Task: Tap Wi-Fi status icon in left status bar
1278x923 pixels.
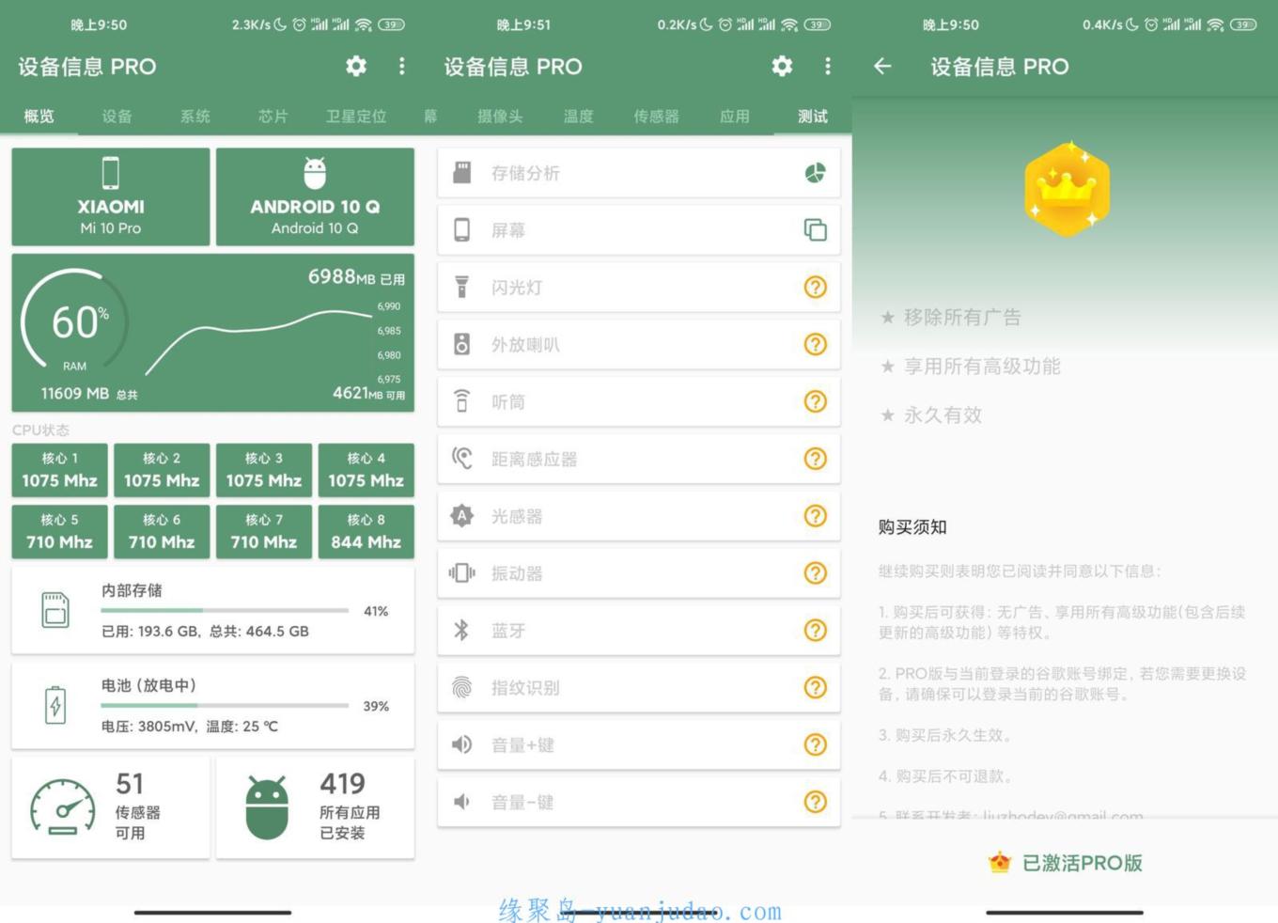Action: click(363, 25)
